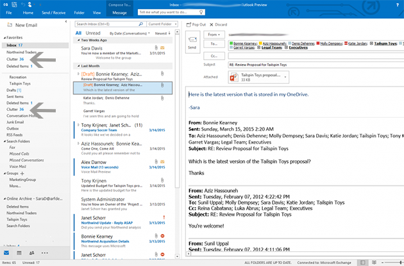
Task: Toggle the All filter in message list
Action: point(78,31)
